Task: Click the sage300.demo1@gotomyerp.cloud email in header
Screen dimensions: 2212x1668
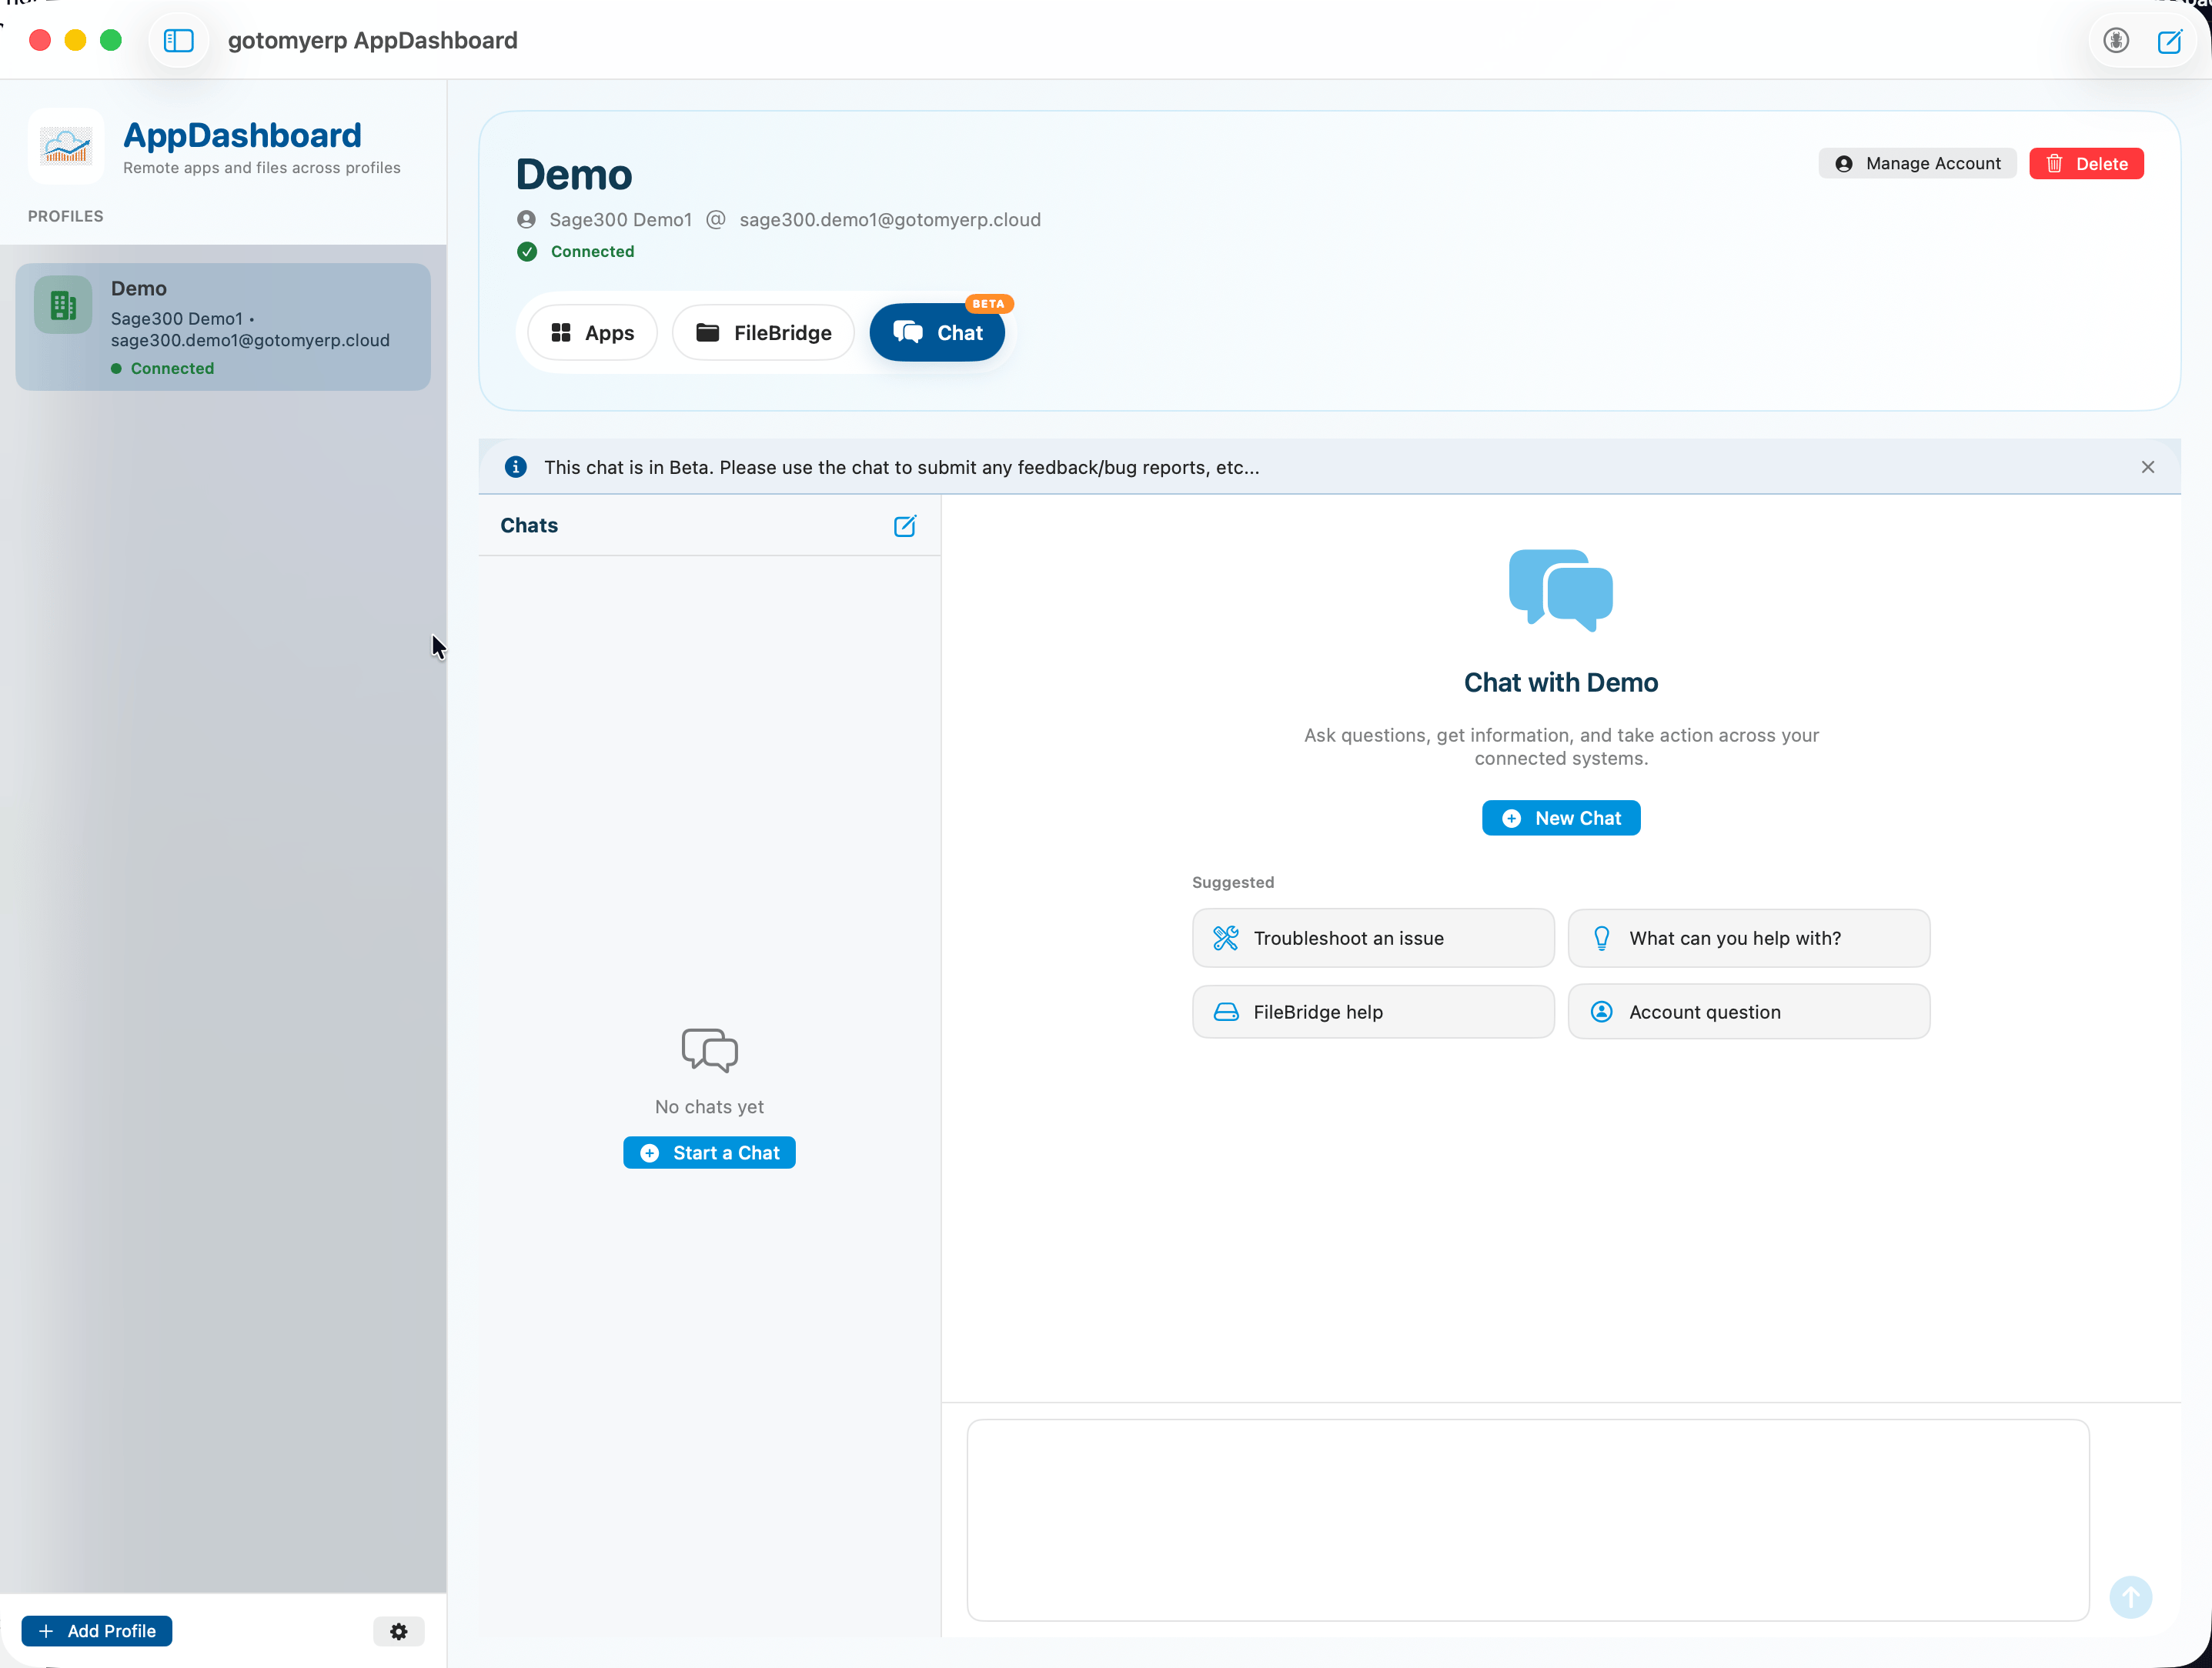Action: coord(890,220)
